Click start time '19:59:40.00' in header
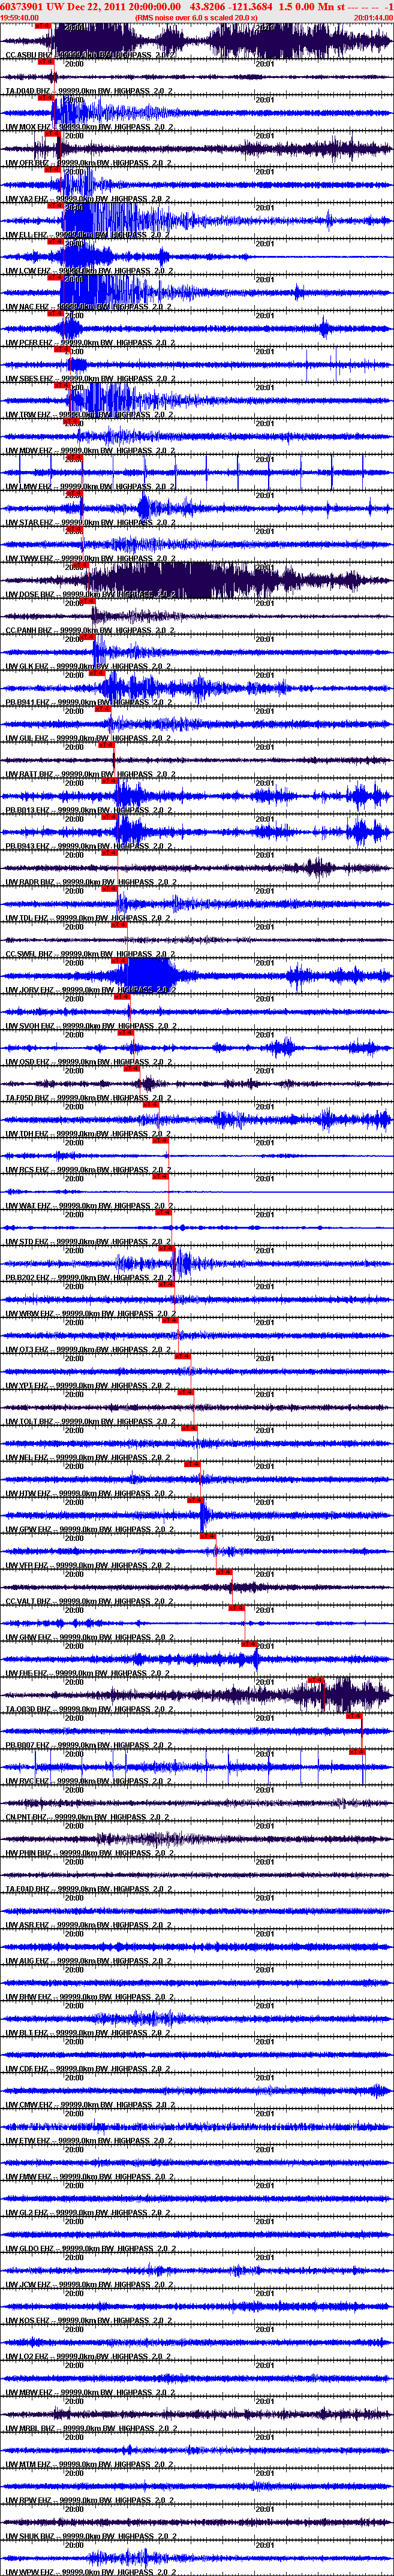The width and height of the screenshot is (394, 2576). (x=20, y=18)
